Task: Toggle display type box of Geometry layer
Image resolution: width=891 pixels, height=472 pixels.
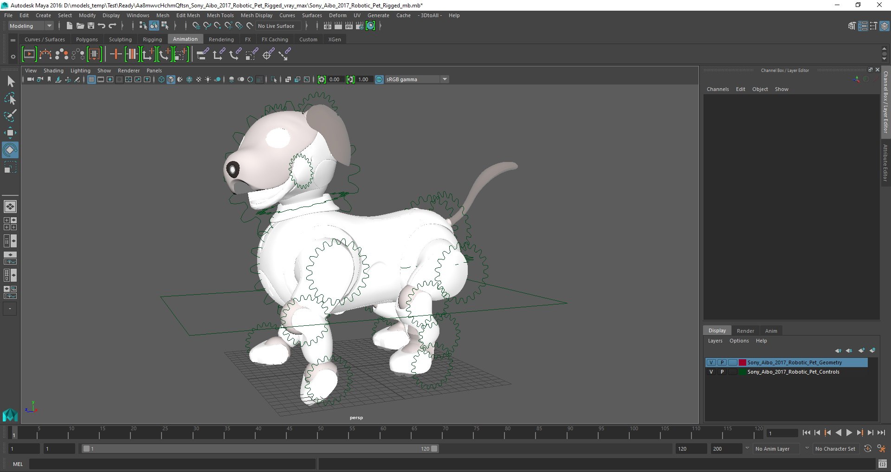Action: 733,362
